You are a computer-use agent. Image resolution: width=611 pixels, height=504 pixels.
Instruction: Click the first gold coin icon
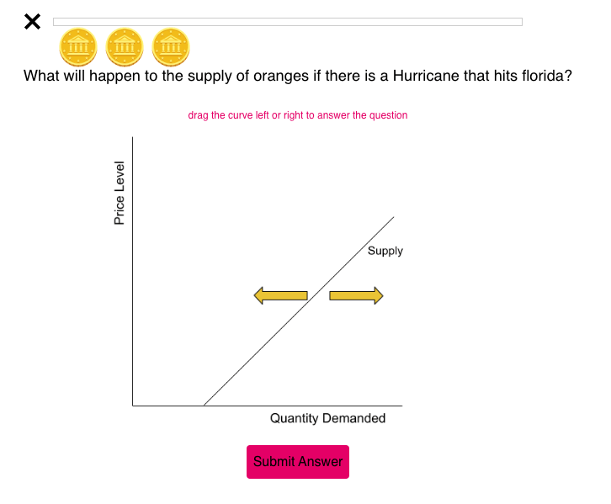point(78,47)
